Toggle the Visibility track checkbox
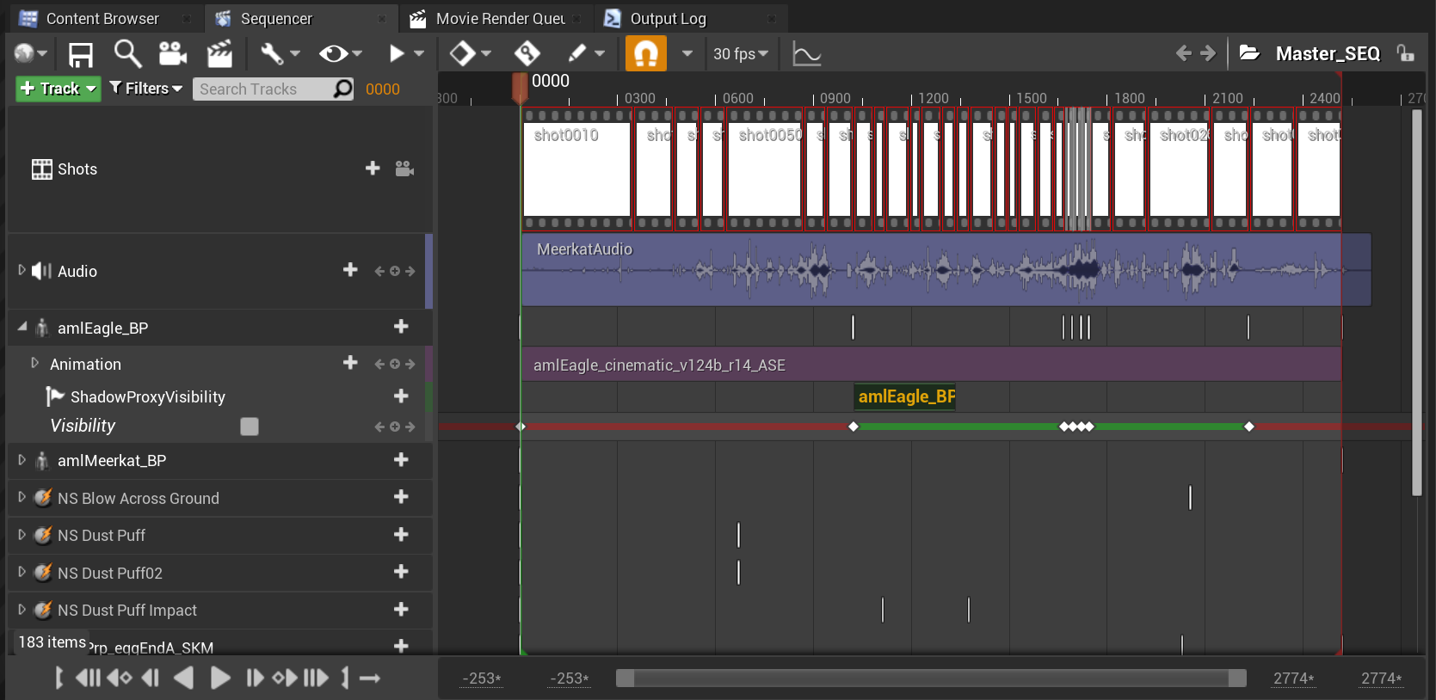The height and width of the screenshot is (700, 1436). tap(250, 427)
